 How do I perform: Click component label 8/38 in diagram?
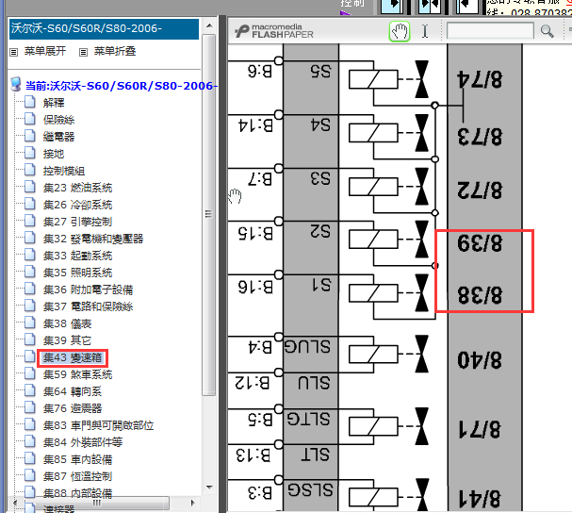pos(480,295)
